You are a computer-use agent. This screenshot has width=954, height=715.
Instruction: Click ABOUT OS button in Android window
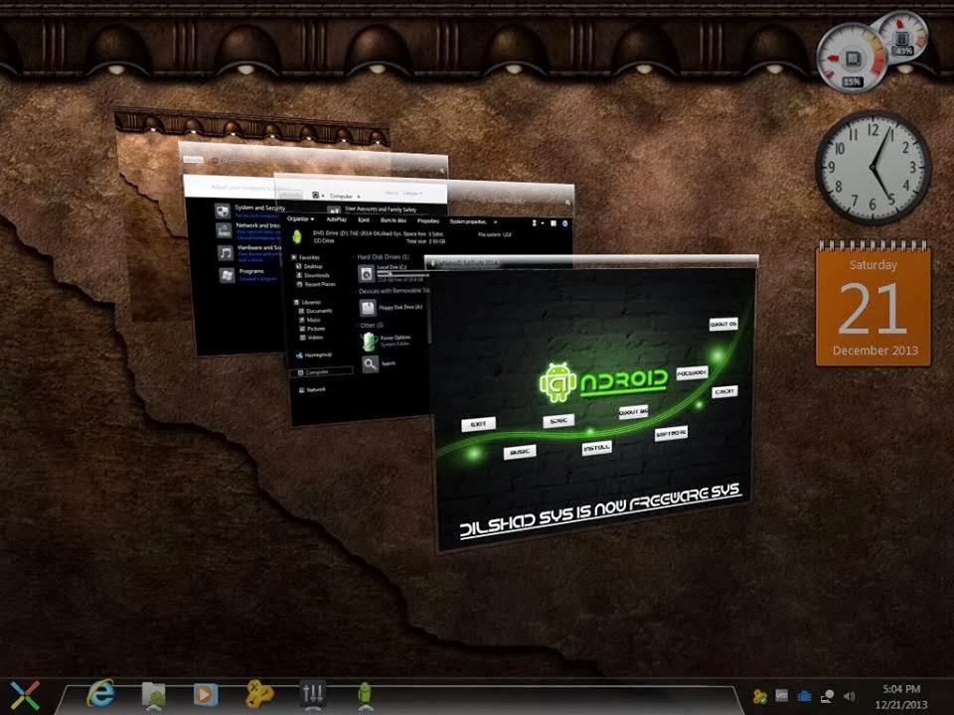[723, 324]
